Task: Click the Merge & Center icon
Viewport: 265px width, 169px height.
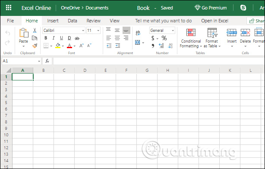Action: click(x=138, y=43)
